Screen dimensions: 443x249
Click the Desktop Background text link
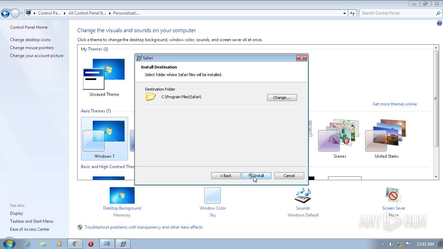tap(122, 208)
